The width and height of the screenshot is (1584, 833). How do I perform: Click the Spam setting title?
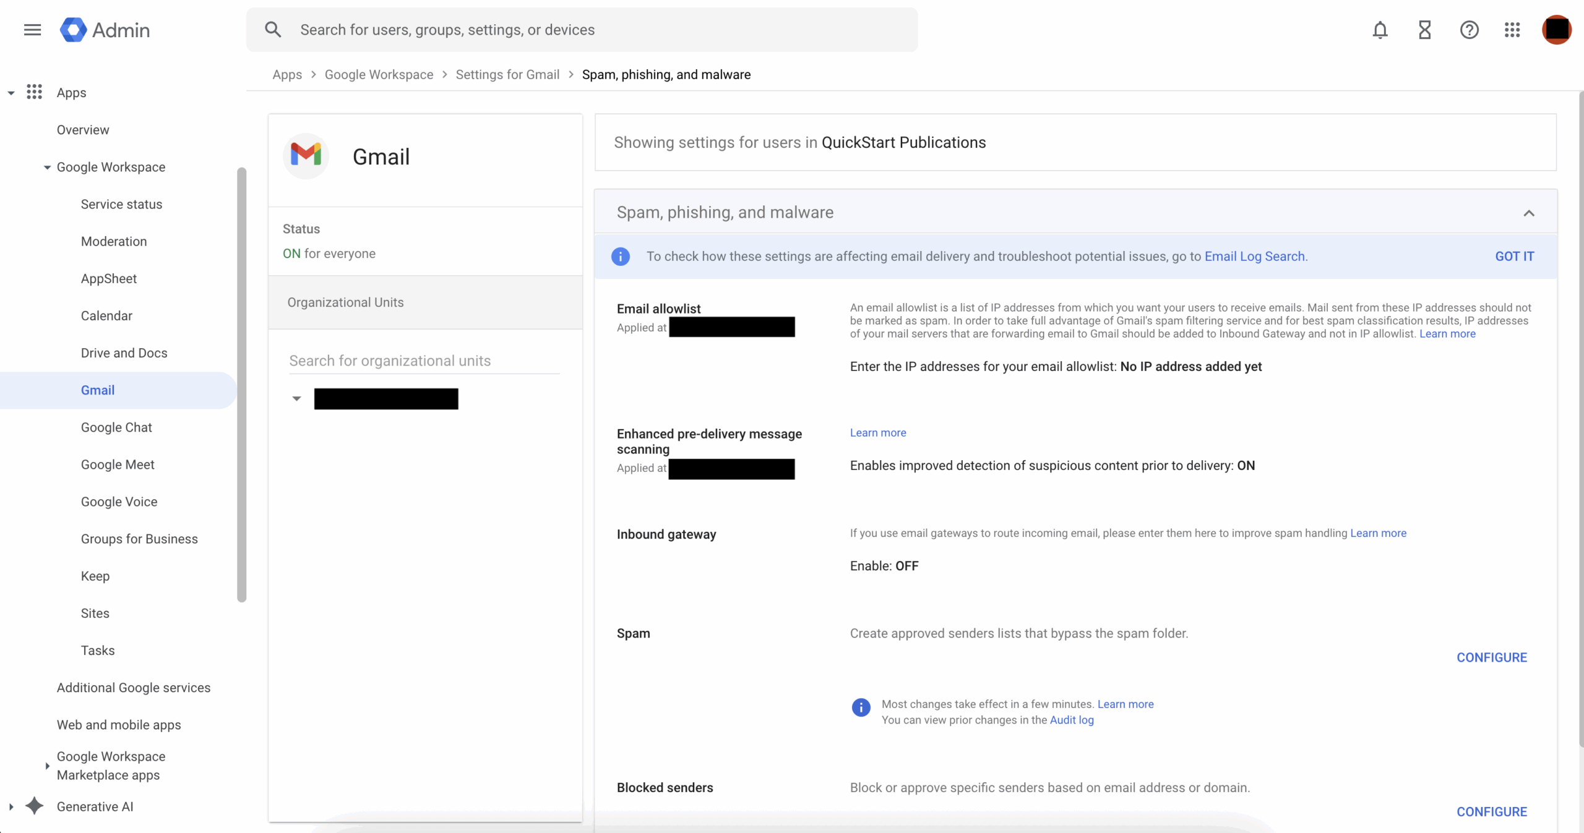point(633,633)
